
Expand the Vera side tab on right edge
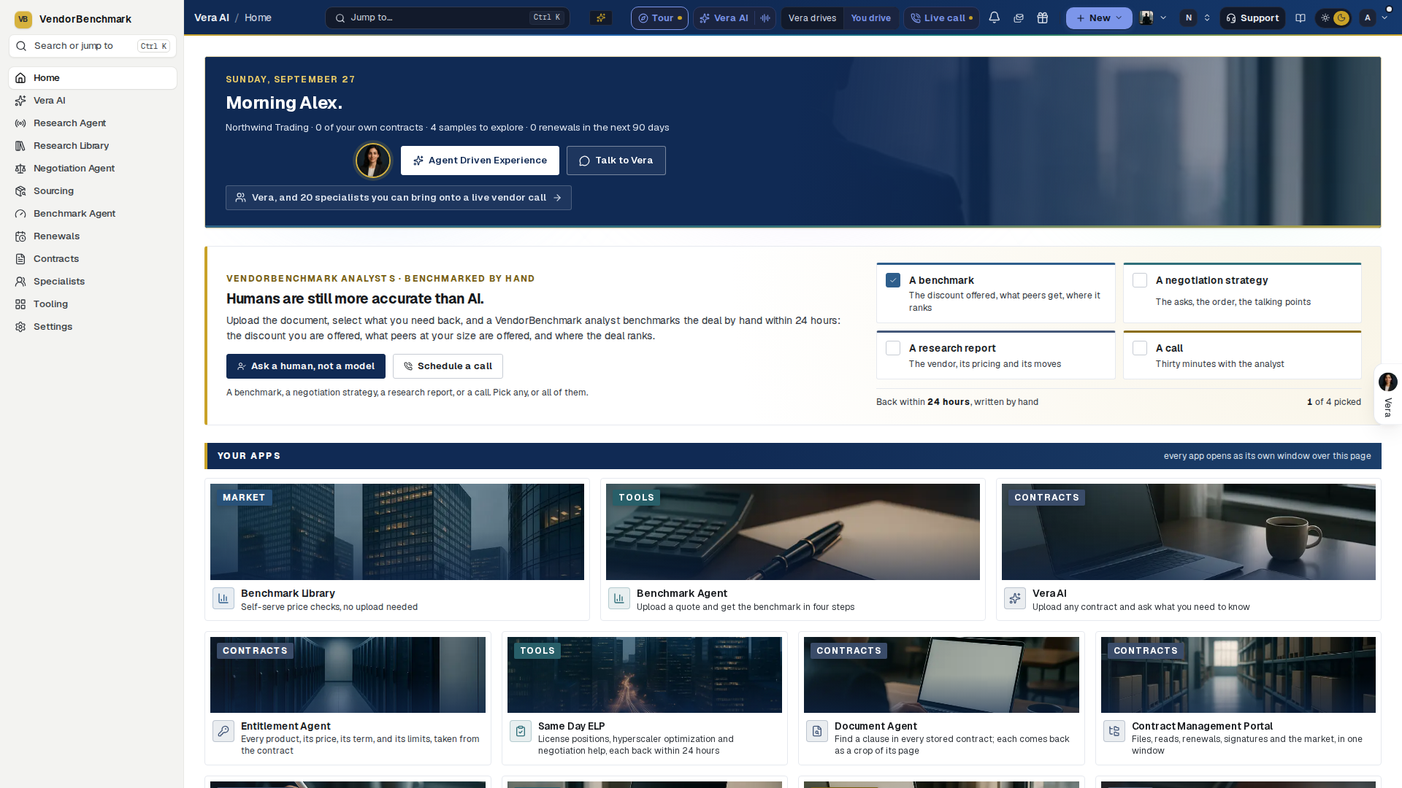click(x=1387, y=394)
